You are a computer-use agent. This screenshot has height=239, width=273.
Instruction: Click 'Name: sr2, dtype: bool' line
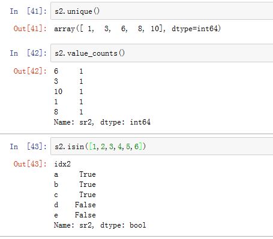100,225
